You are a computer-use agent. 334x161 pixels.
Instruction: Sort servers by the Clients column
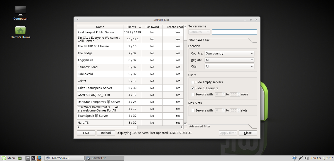click(x=132, y=27)
